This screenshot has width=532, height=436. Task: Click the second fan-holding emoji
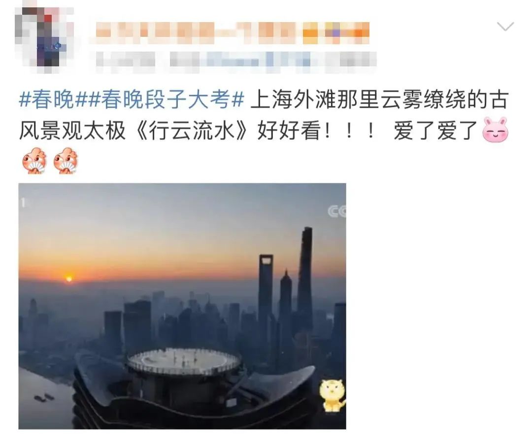[x=66, y=160]
